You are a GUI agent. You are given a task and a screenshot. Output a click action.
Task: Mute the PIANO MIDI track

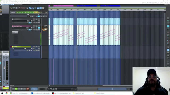tap(37, 26)
